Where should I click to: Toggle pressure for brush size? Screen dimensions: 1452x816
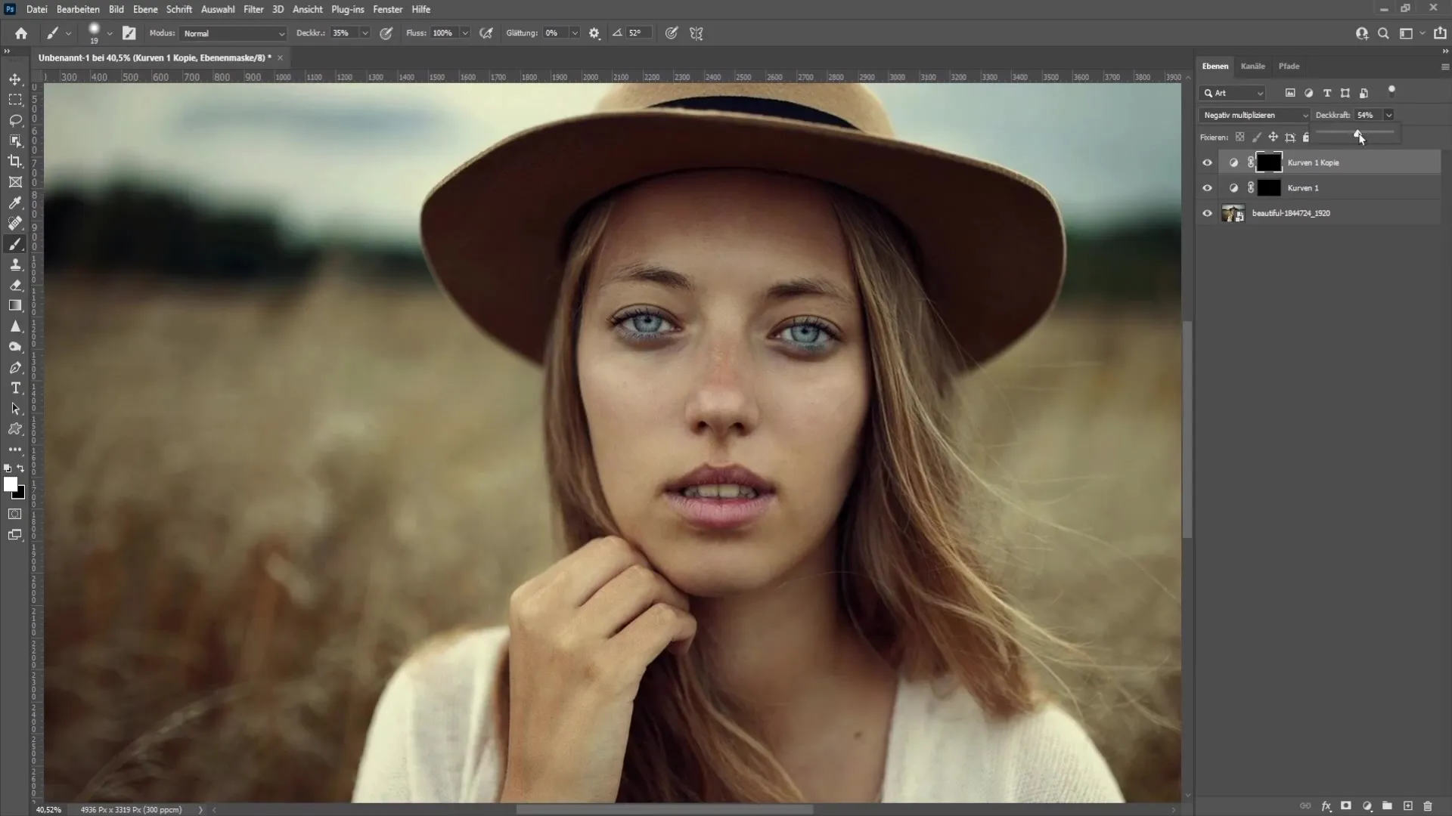click(672, 33)
